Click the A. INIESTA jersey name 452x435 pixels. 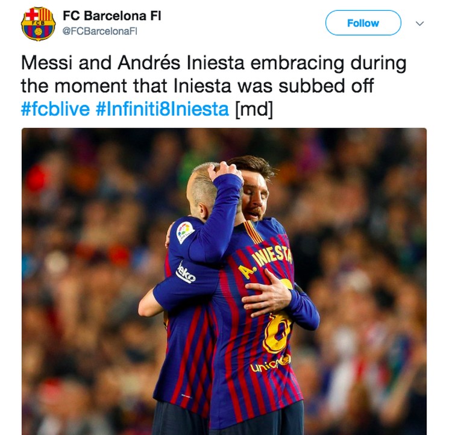(265, 263)
